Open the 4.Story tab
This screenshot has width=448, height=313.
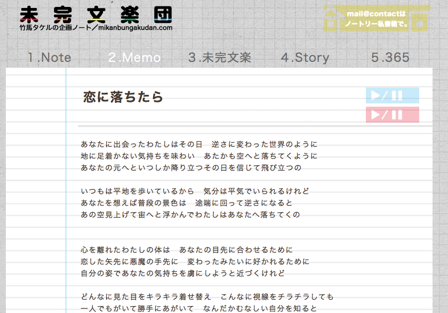tap(305, 58)
